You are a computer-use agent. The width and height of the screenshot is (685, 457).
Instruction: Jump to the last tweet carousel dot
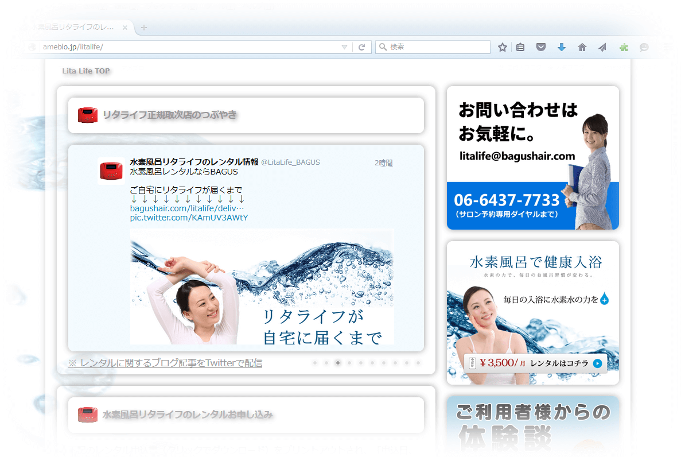[418, 362]
